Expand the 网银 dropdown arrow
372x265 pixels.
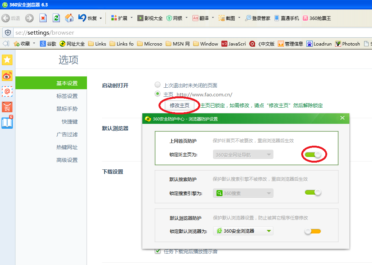pos(186,18)
